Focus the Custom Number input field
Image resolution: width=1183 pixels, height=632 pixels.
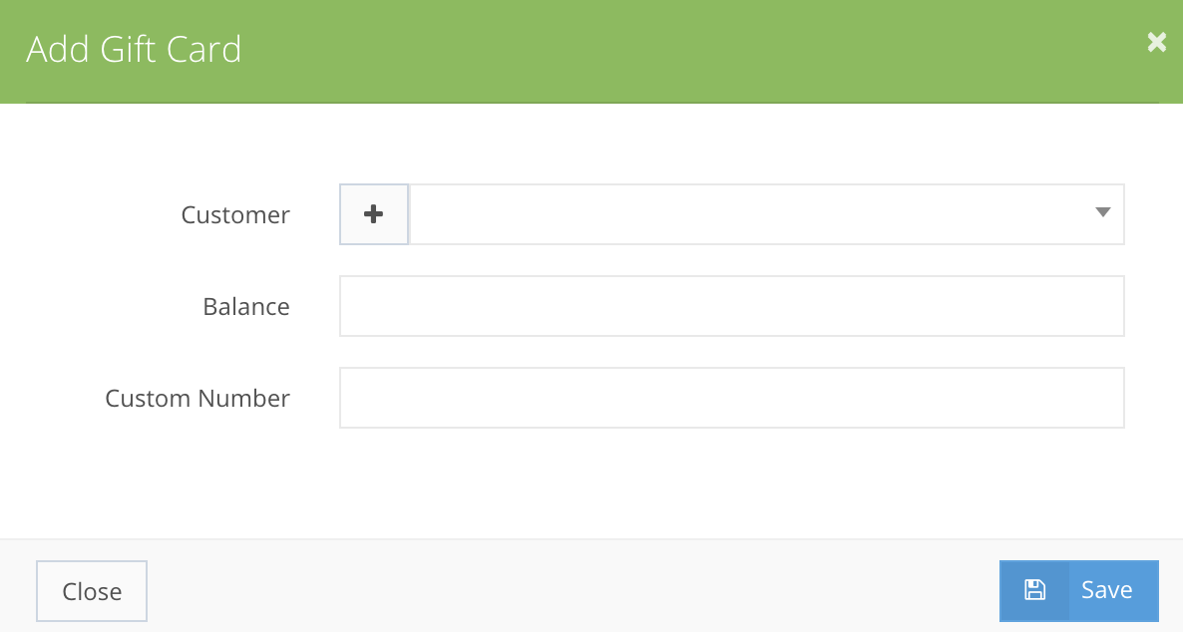click(731, 398)
